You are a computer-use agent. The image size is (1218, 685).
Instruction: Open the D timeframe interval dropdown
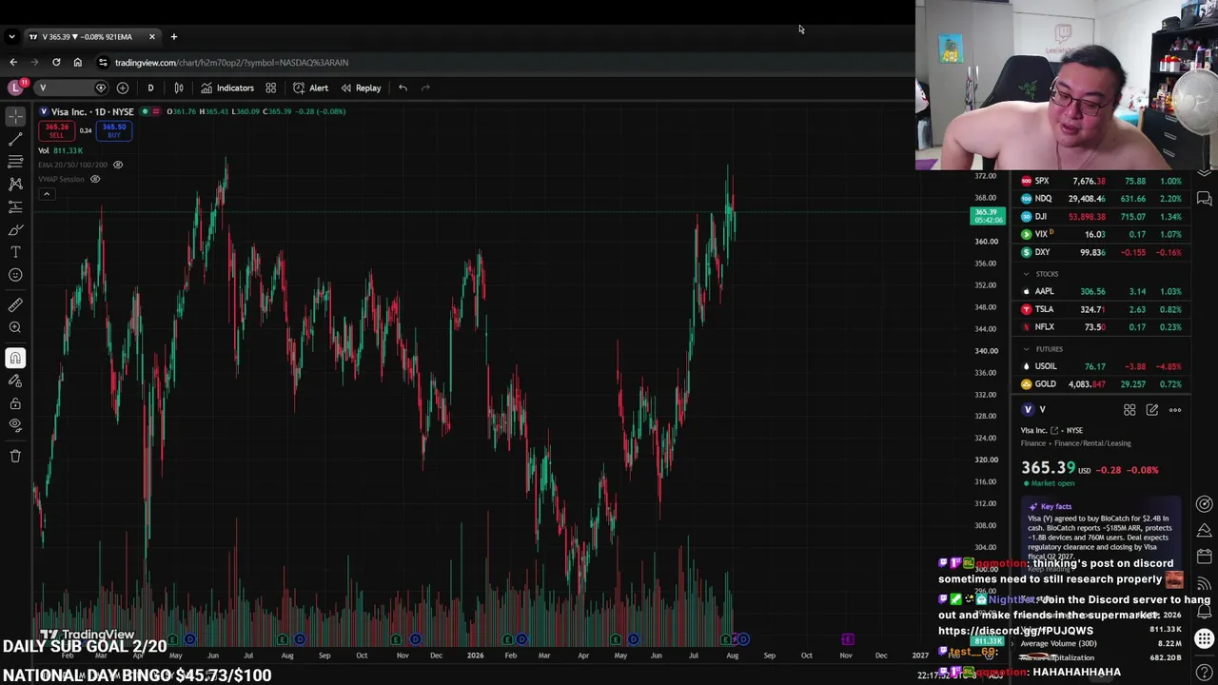(150, 88)
